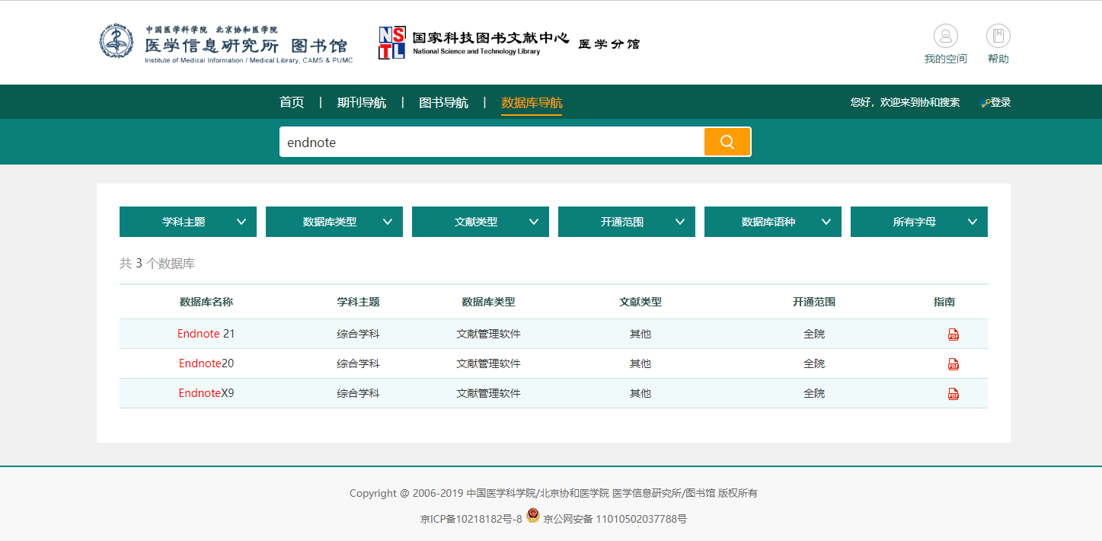1102x541 pixels.
Task: Focus the search box containing endnote
Action: (x=492, y=142)
